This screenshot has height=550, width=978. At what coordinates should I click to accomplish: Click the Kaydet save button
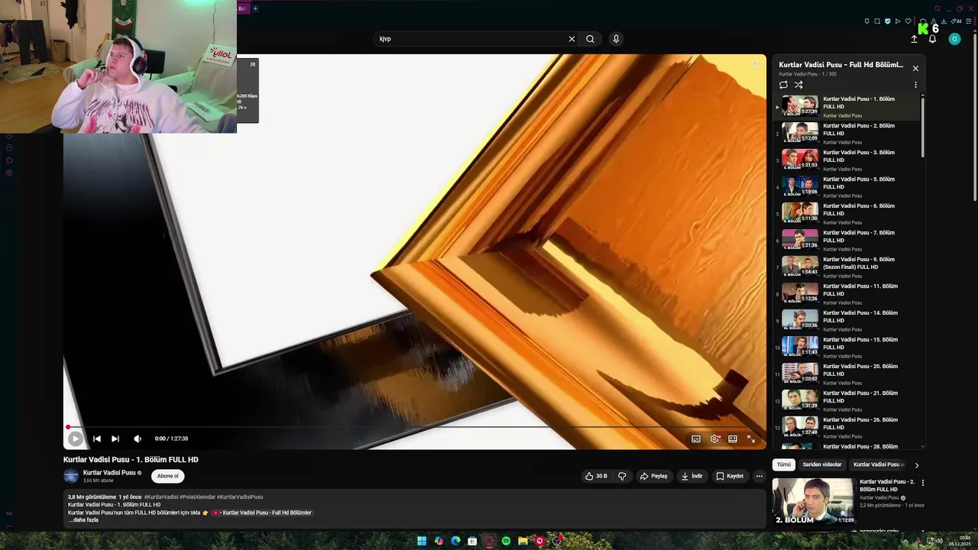point(730,476)
